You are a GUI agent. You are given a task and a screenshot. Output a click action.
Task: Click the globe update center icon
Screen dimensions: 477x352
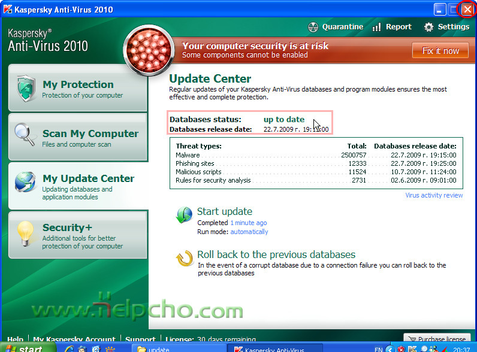25,182
